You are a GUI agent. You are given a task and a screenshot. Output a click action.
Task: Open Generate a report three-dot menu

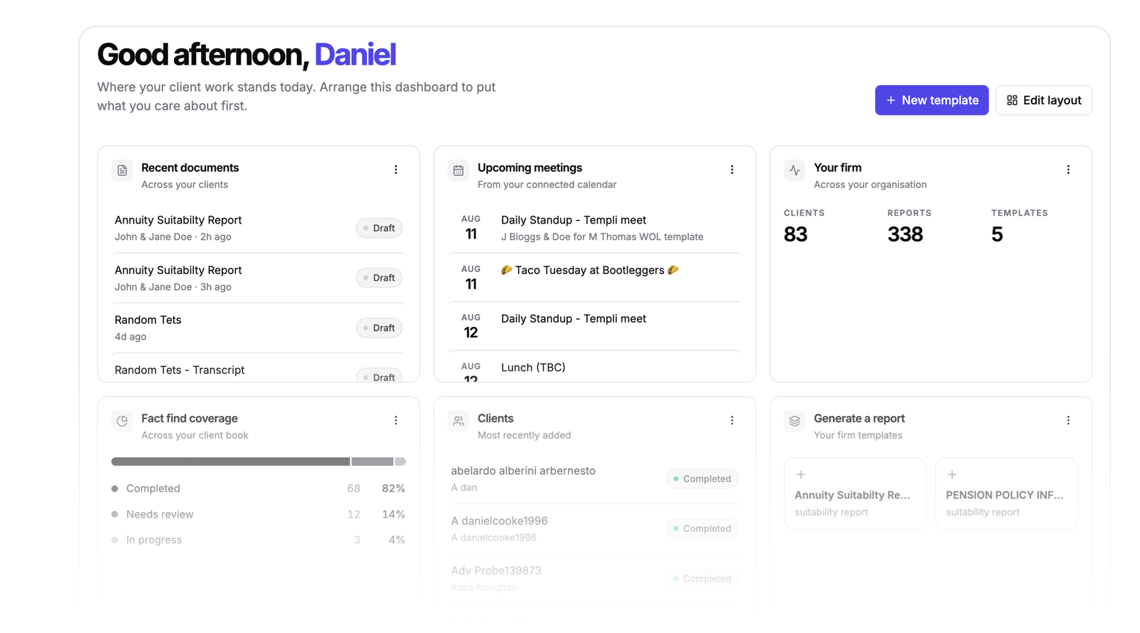click(x=1068, y=420)
